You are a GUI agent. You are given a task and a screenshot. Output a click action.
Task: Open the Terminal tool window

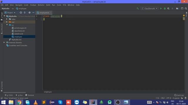[30, 95]
